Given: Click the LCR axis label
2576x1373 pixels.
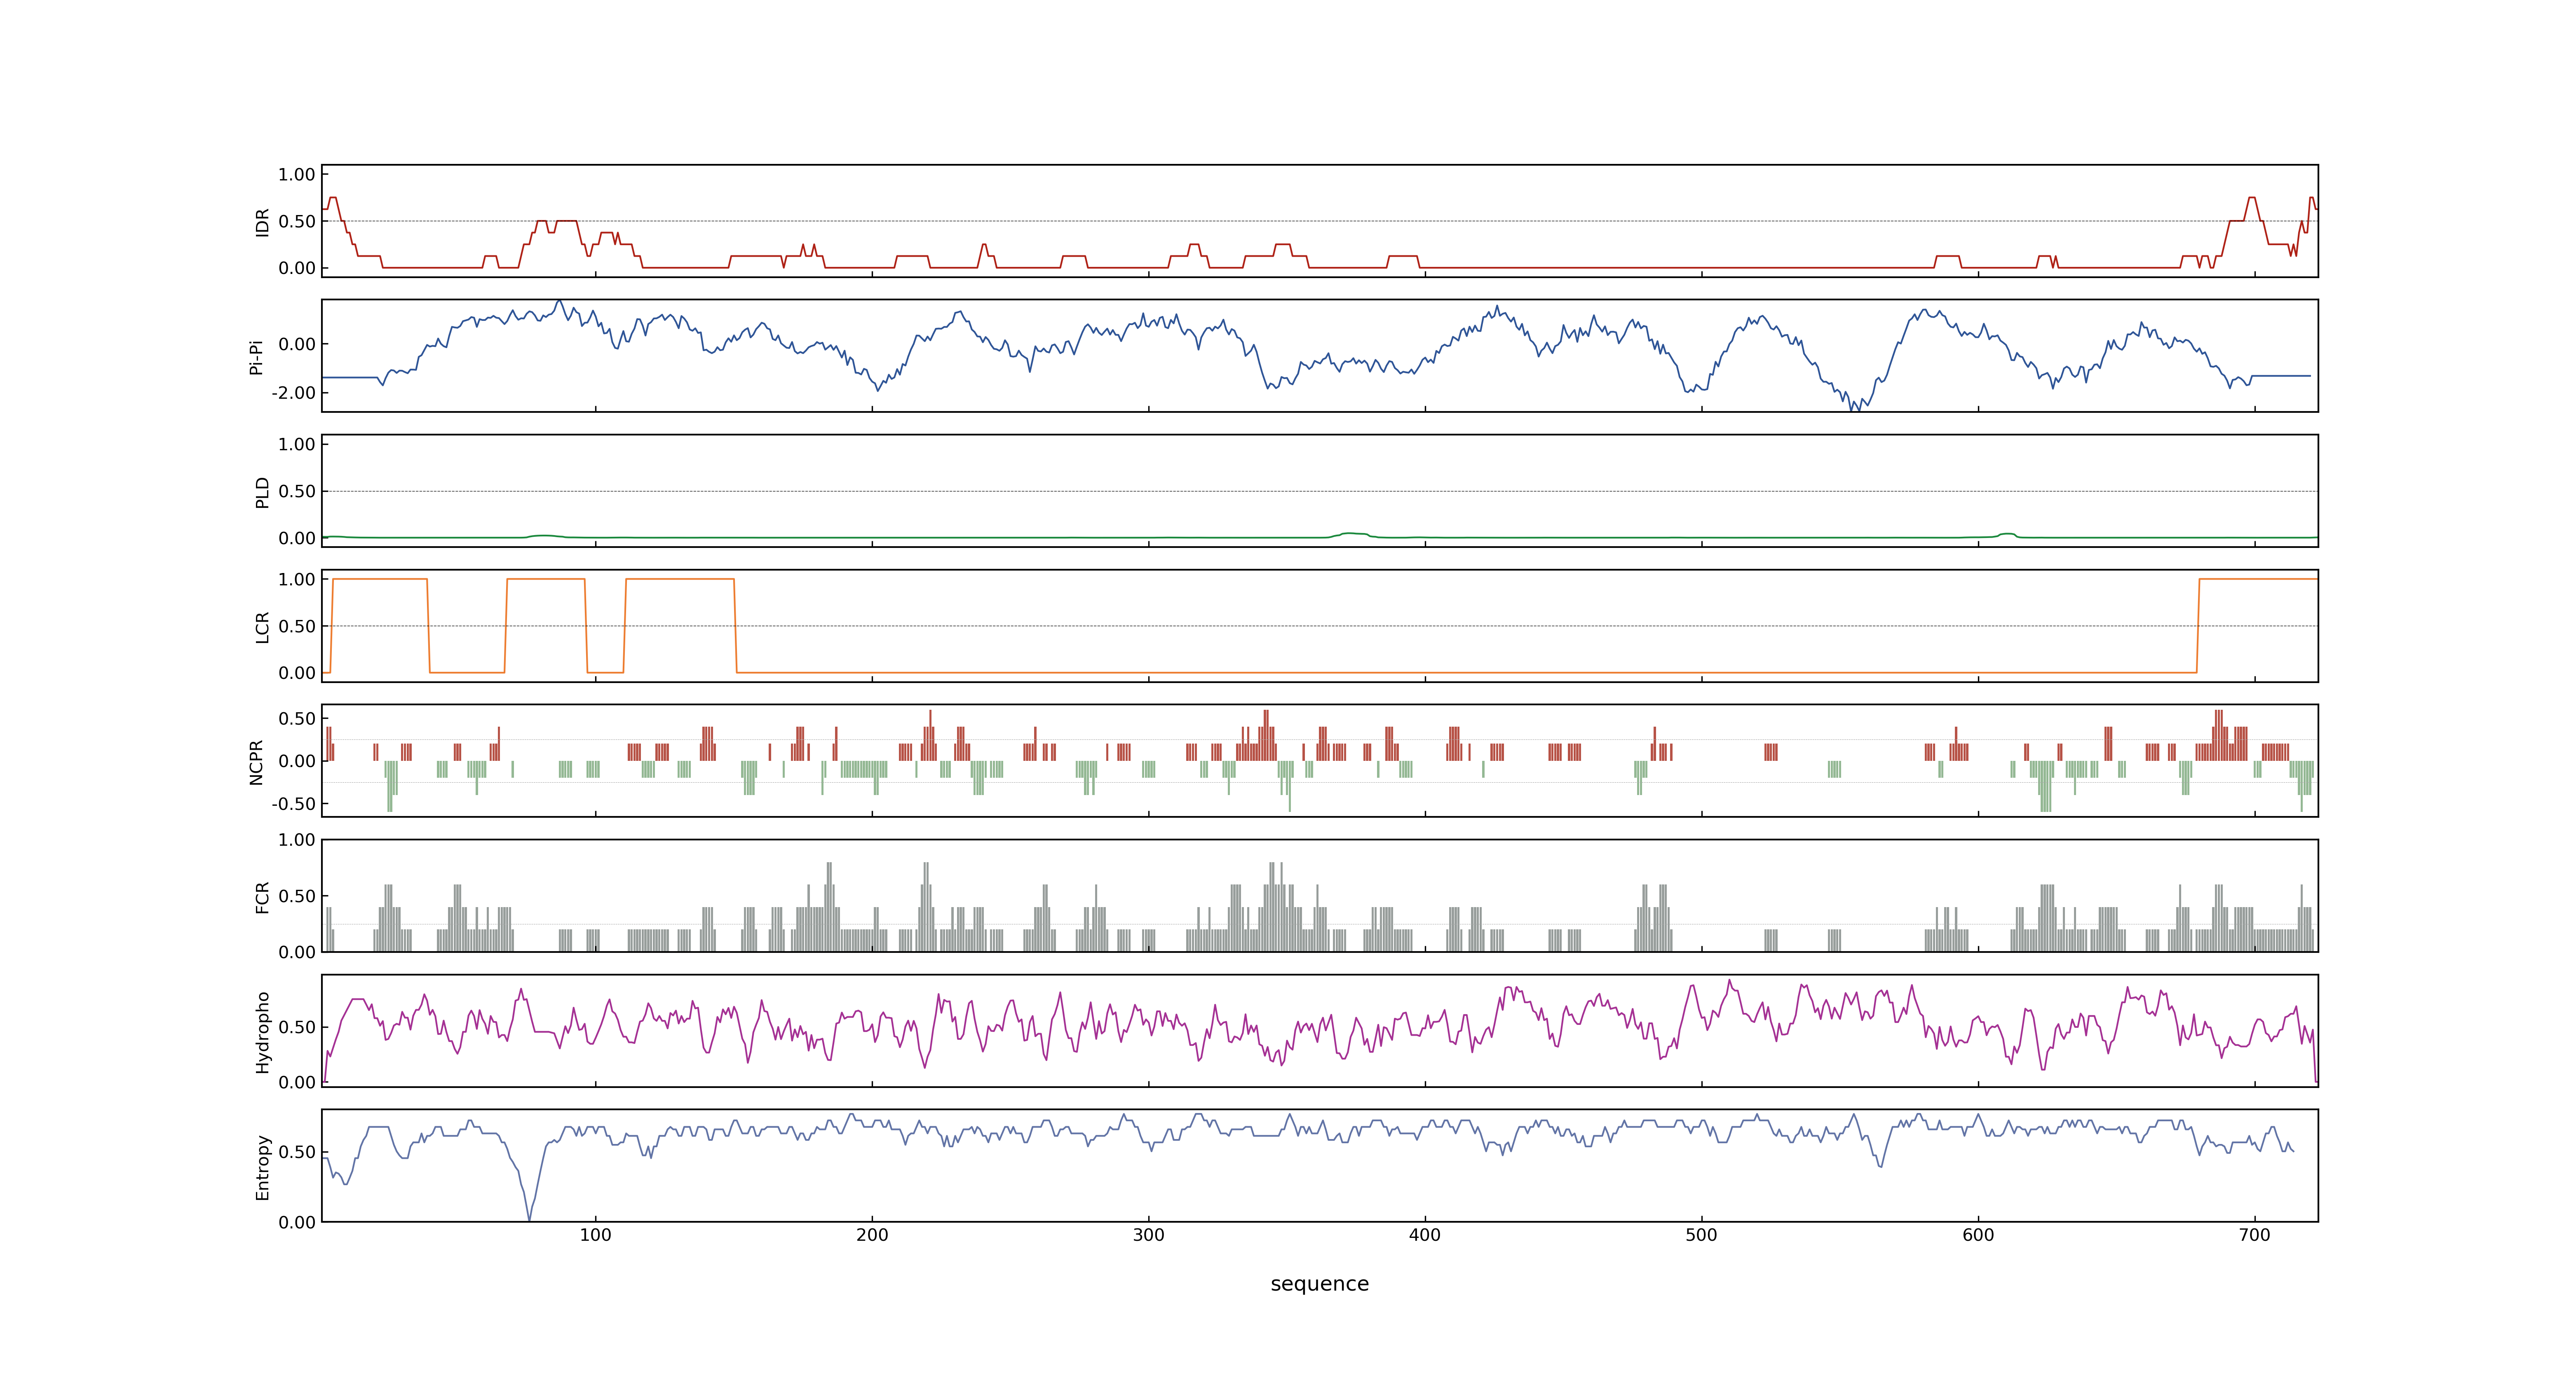Looking at the screenshot, I should pyautogui.click(x=262, y=627).
